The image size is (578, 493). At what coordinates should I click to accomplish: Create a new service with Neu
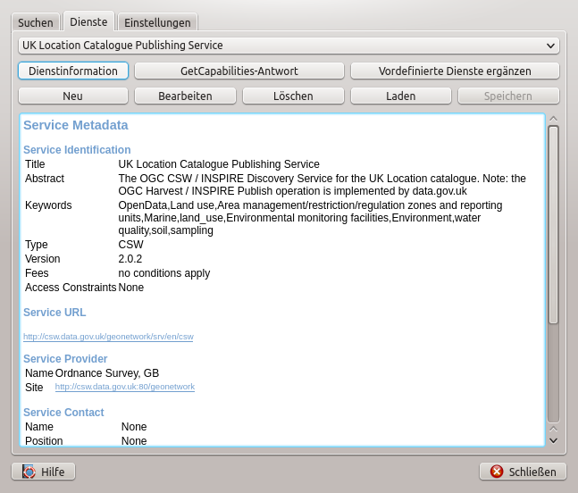click(73, 96)
